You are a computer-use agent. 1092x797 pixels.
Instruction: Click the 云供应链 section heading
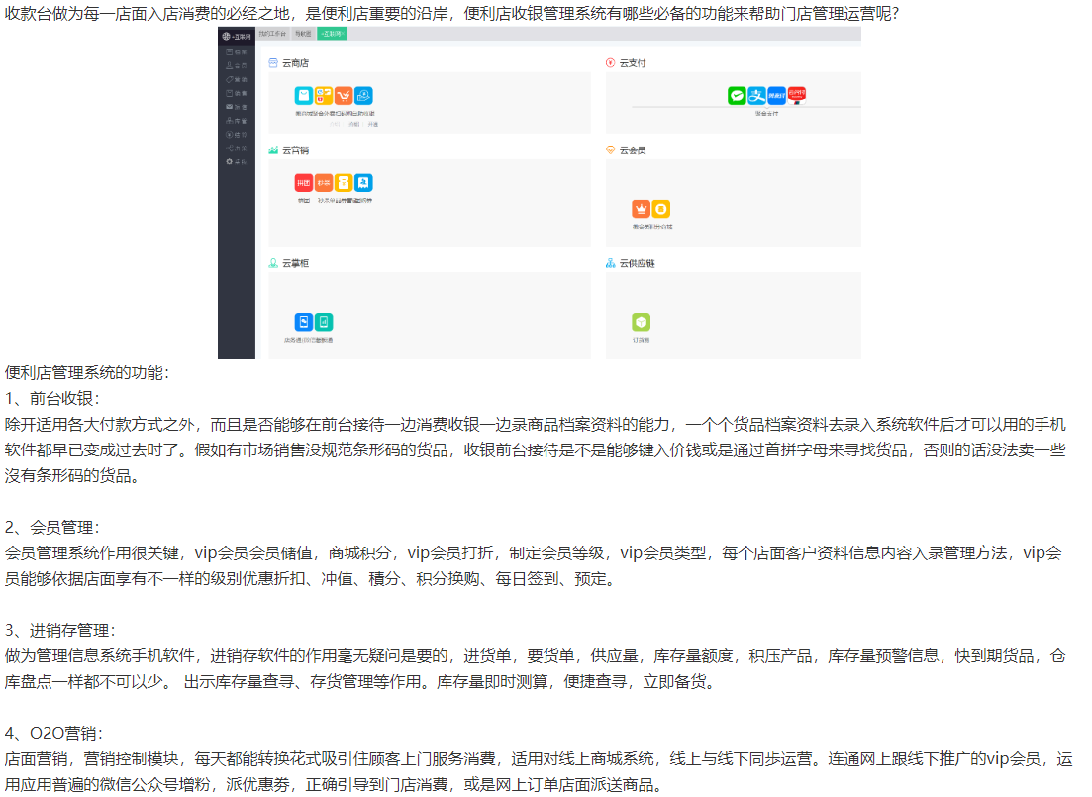pos(637,264)
